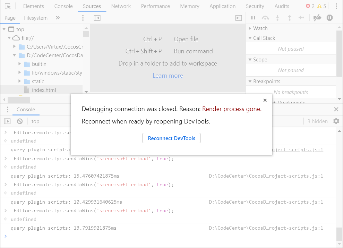The image size is (343, 248).
Task: Click the inspect element picker icon
Action: coord(8,6)
